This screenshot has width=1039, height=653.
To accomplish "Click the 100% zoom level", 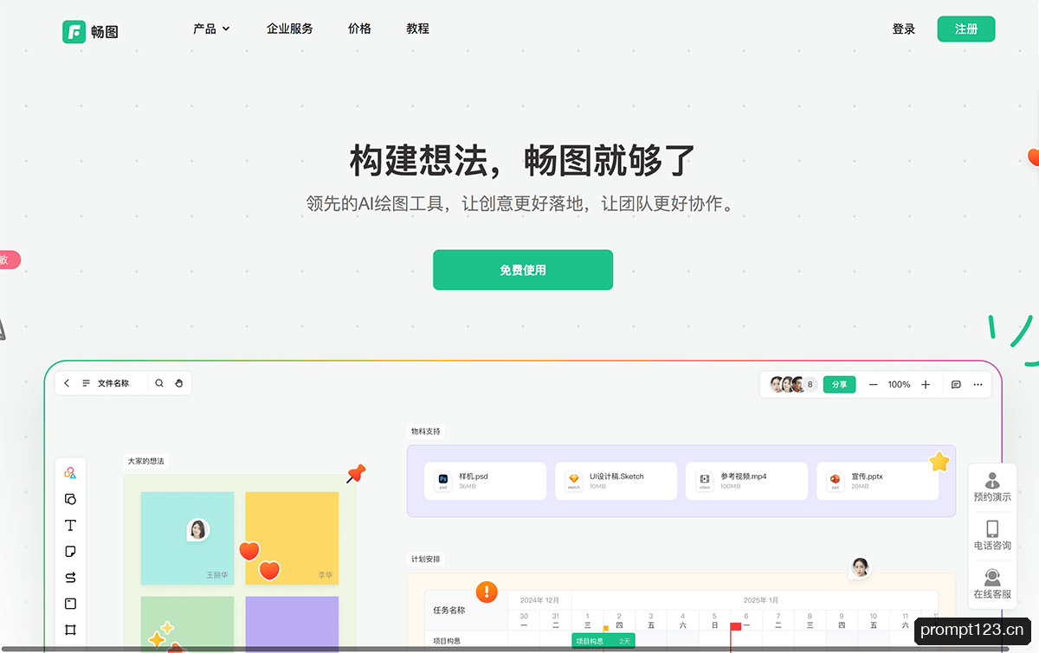I will coord(899,384).
